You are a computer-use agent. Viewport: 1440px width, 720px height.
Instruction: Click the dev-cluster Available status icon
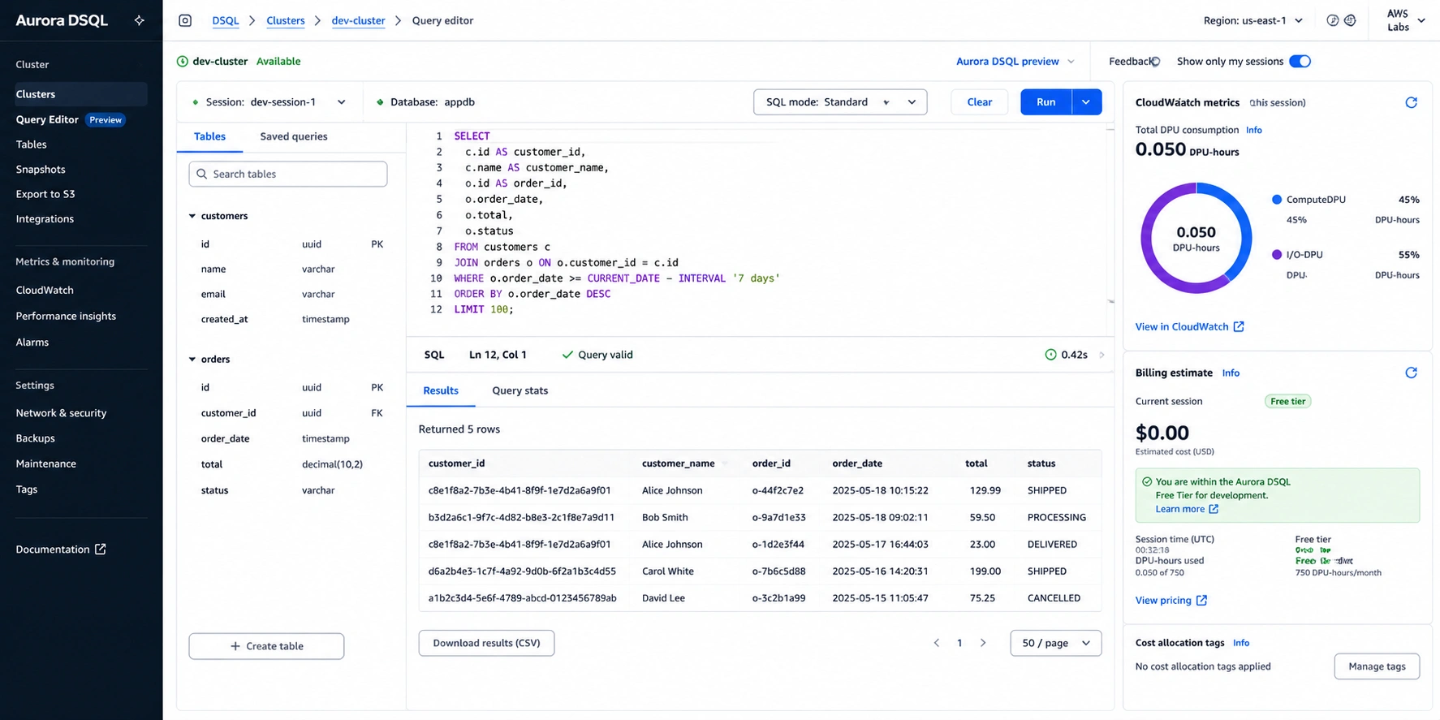tap(183, 62)
